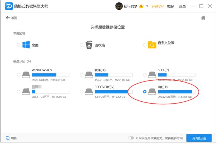Image resolution: width=216 pixels, height=143 pixels.
Task: Click the home icon
Action: 203,18
